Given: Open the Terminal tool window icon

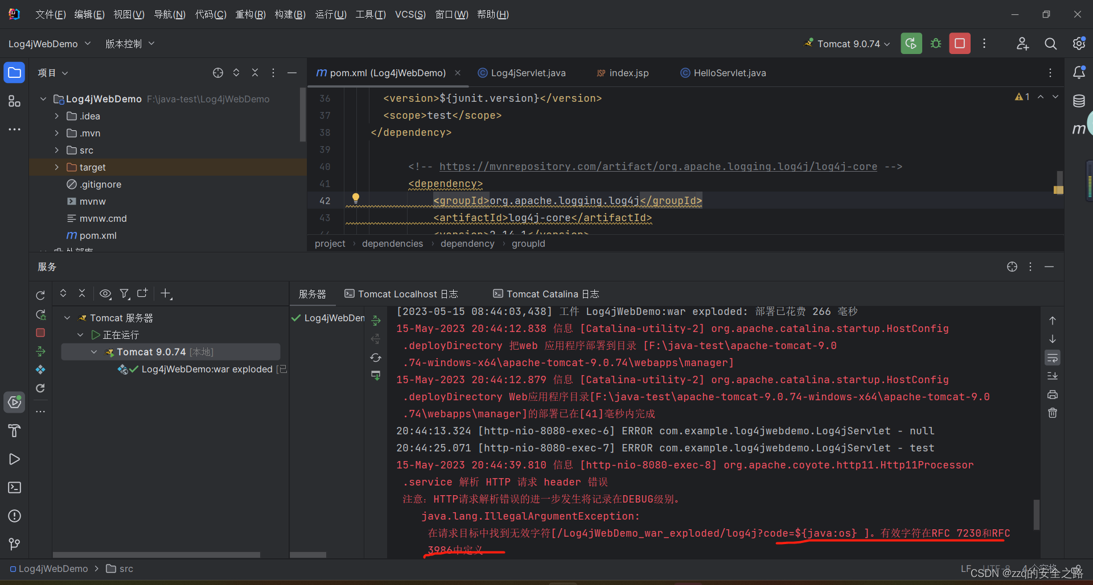Looking at the screenshot, I should tap(14, 488).
